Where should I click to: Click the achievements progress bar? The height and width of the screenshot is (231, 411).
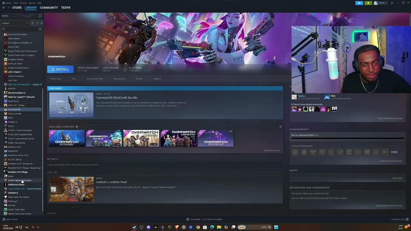point(347,139)
